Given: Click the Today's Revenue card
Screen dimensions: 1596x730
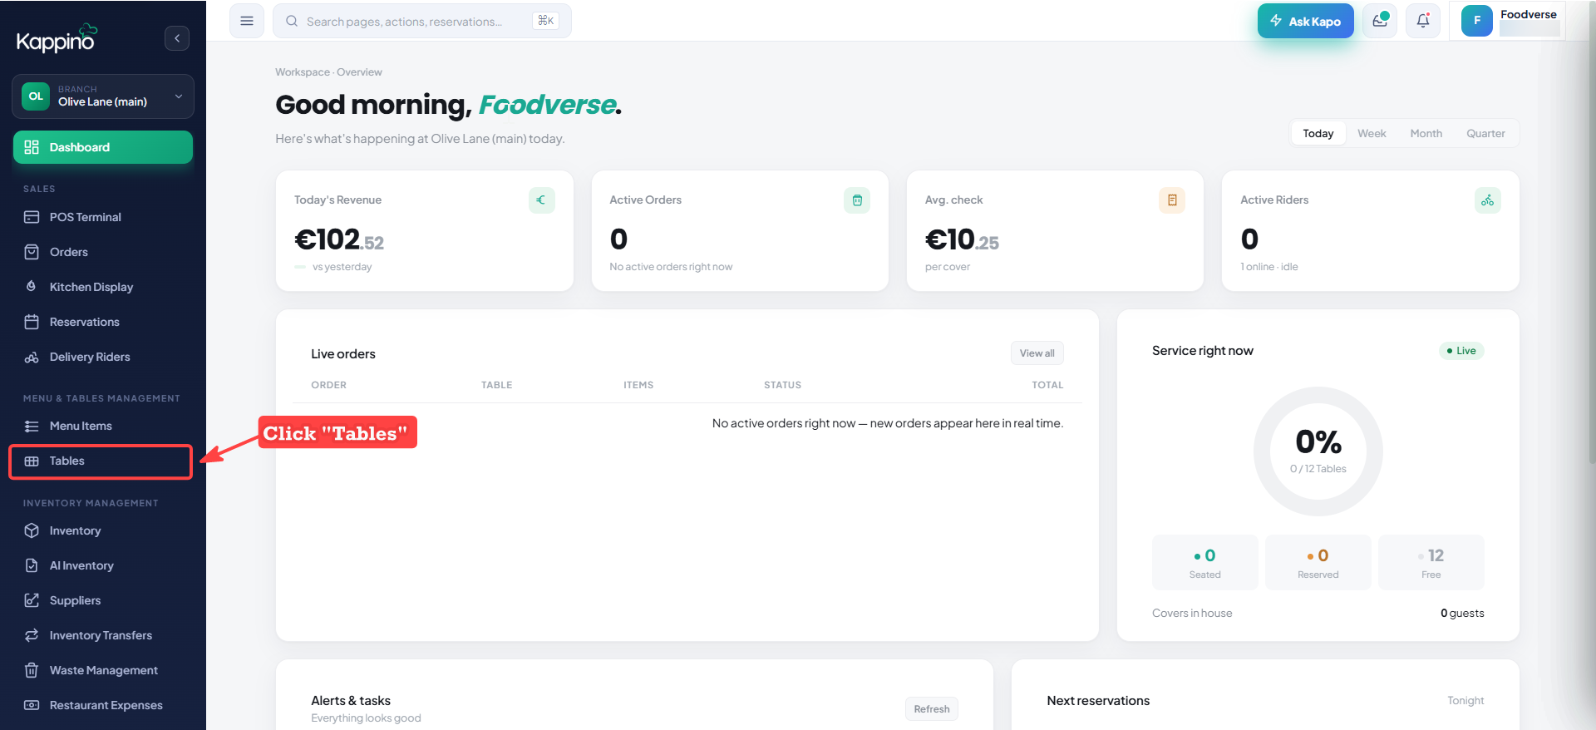Looking at the screenshot, I should pyautogui.click(x=424, y=231).
